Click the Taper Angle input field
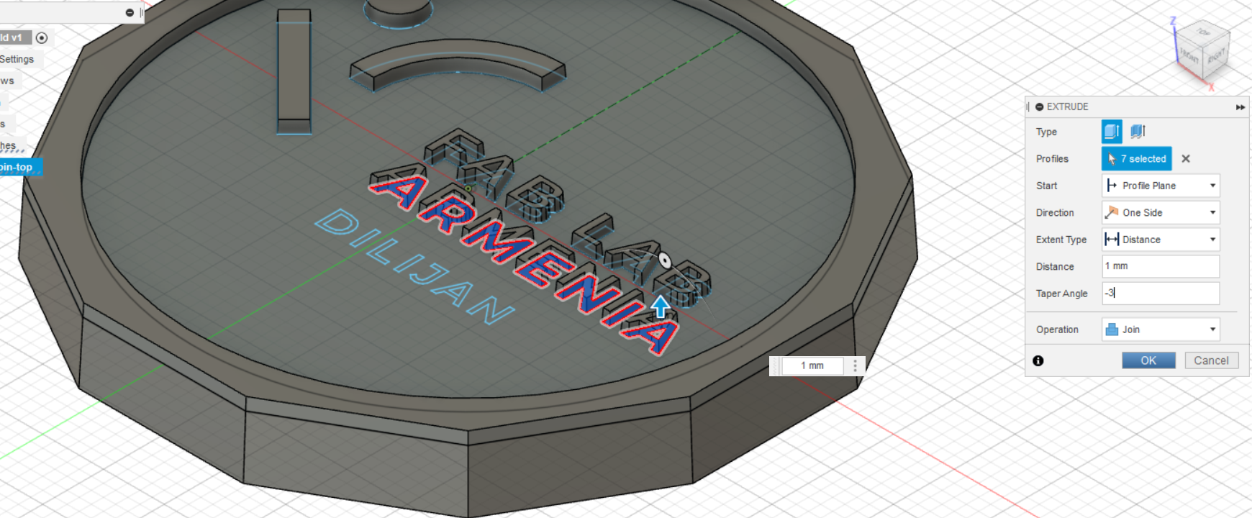Viewport: 1252px width, 518px height. (1161, 294)
